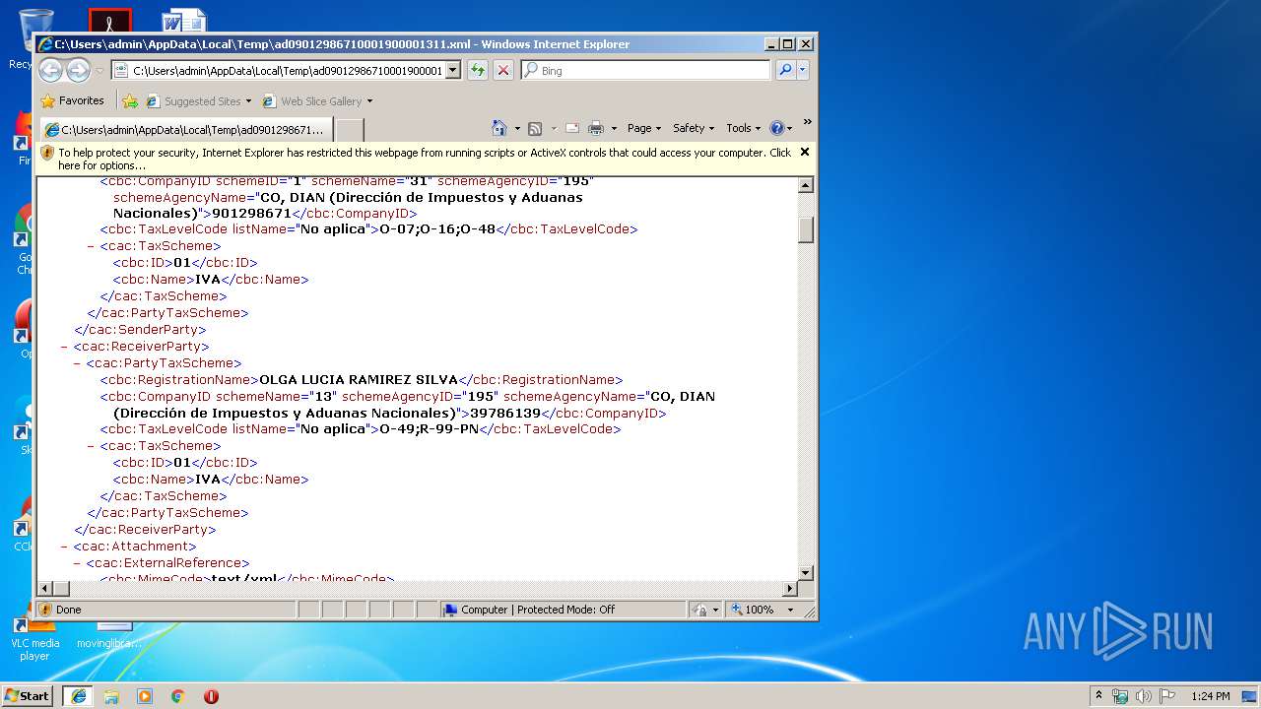The width and height of the screenshot is (1261, 709).
Task: Expand the address bar history dropdown
Action: [452, 70]
